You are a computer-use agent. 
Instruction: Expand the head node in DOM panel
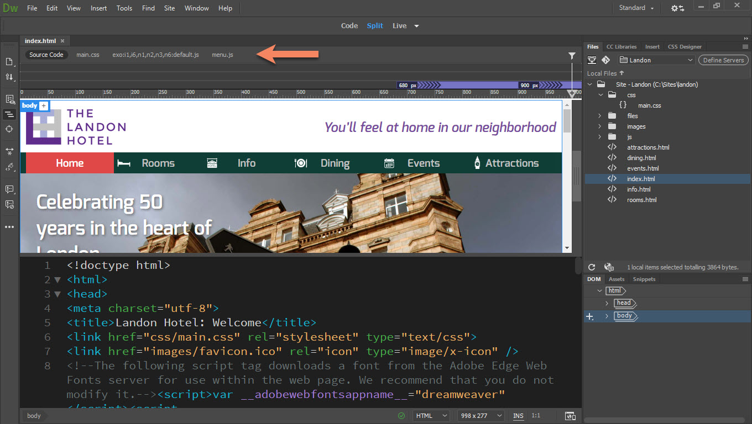coord(607,303)
